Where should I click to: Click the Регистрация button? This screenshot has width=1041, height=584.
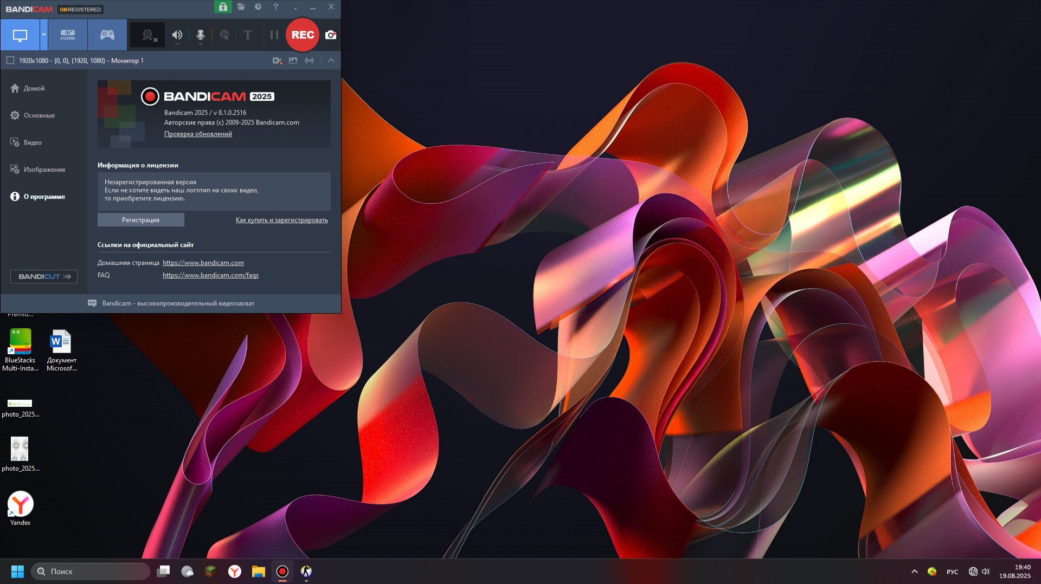click(x=141, y=220)
